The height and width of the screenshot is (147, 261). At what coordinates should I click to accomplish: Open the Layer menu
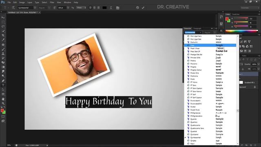click(30, 2)
